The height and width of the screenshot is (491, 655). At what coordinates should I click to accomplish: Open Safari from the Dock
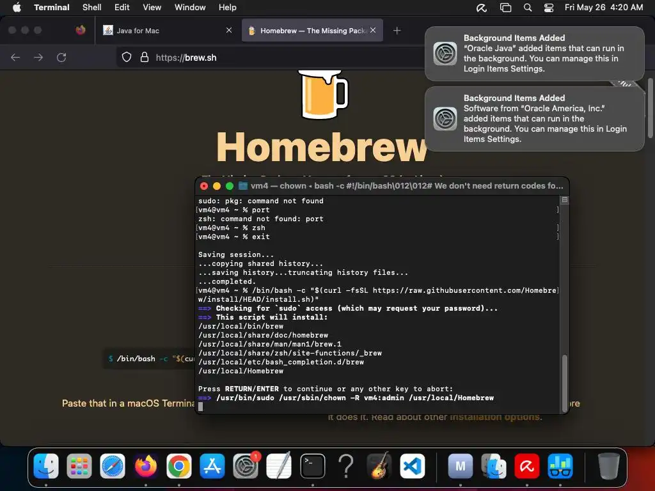pos(113,466)
